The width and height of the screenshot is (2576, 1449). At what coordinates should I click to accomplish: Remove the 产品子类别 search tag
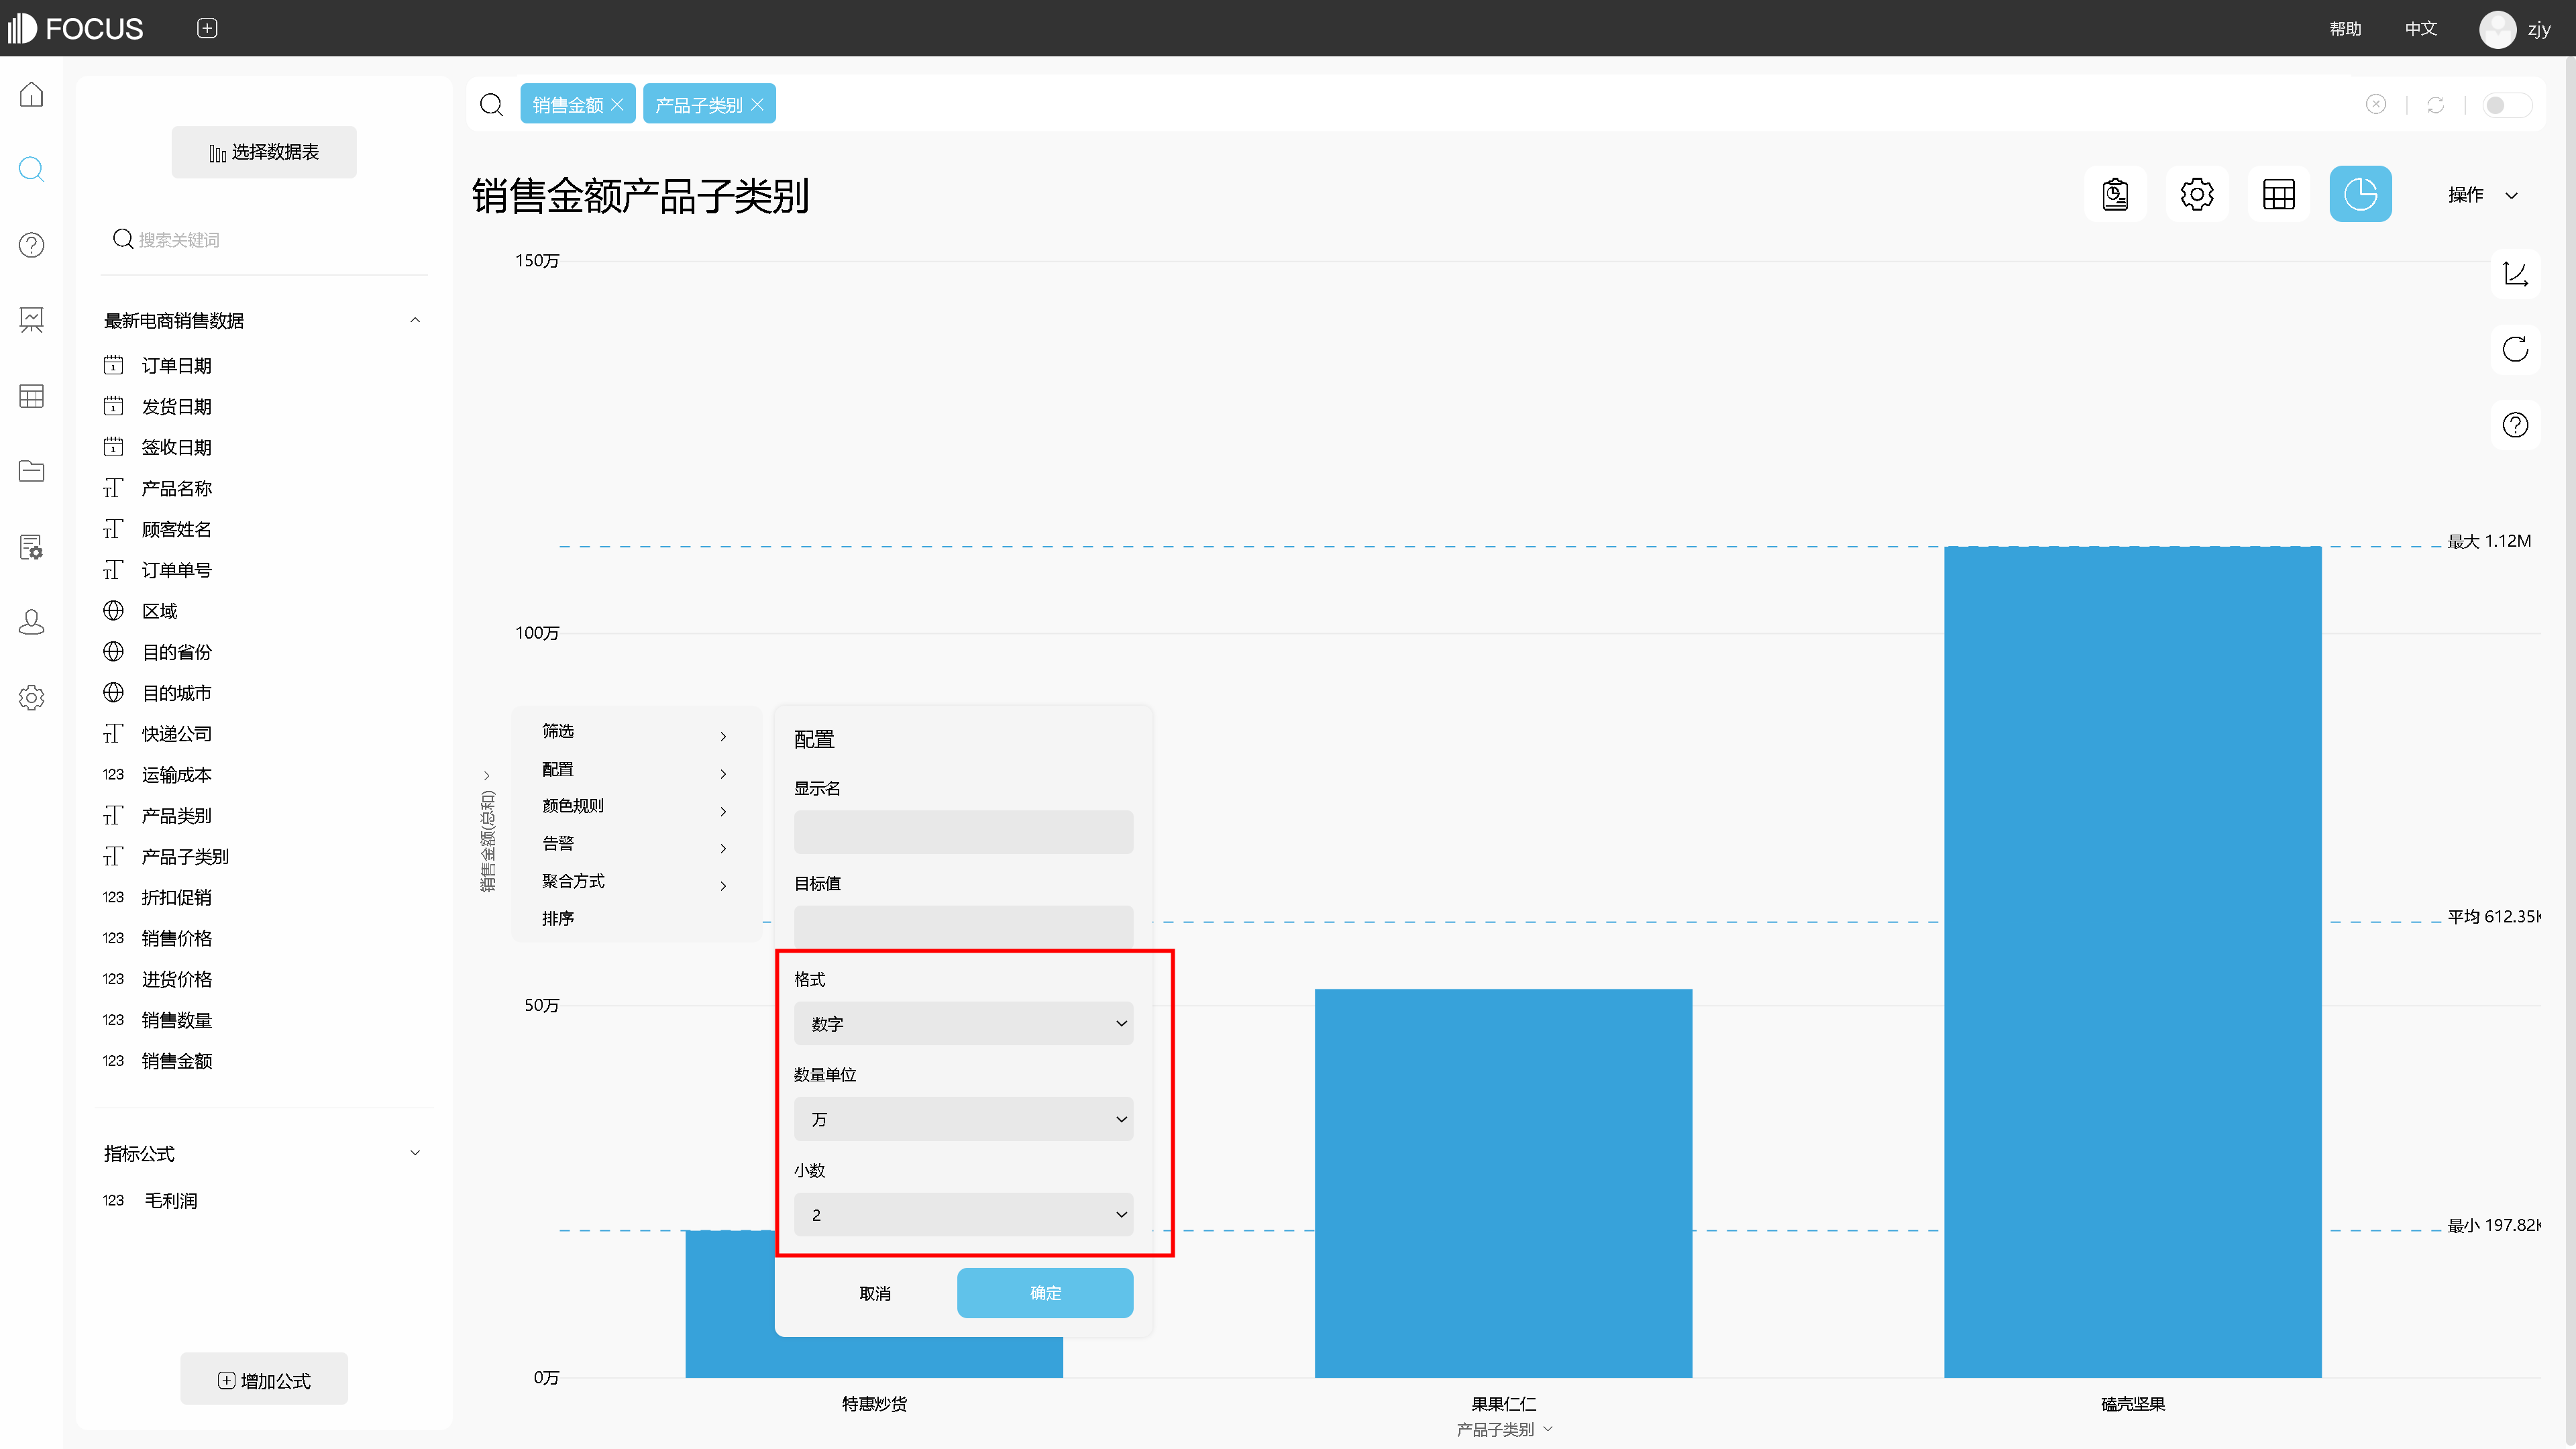757,105
